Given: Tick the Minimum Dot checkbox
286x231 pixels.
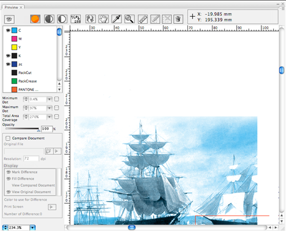Looking at the screenshot, I should [57, 99].
